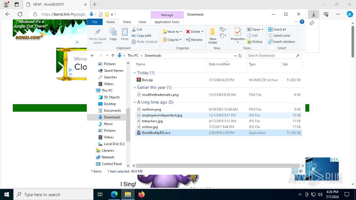Viewport: 356px width, 200px height.
Task: Sort by Name column header
Action: [170, 64]
